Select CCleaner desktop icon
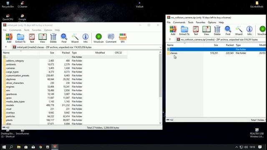This screenshot has width=267, height=150. click(23, 5)
